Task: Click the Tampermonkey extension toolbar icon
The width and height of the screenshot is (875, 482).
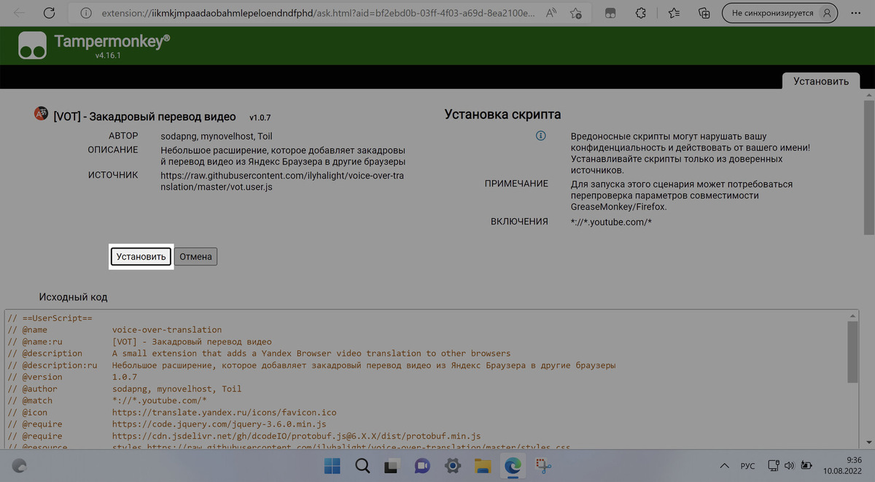Action: click(611, 13)
